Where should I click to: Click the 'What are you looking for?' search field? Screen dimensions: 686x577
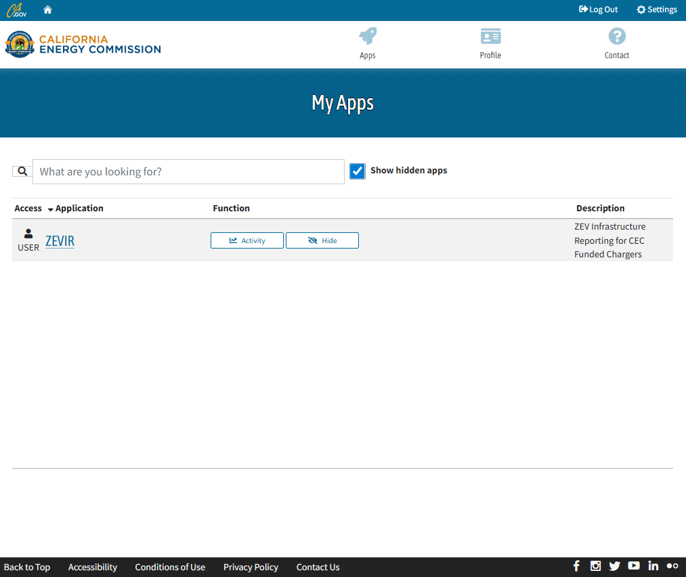coord(188,171)
